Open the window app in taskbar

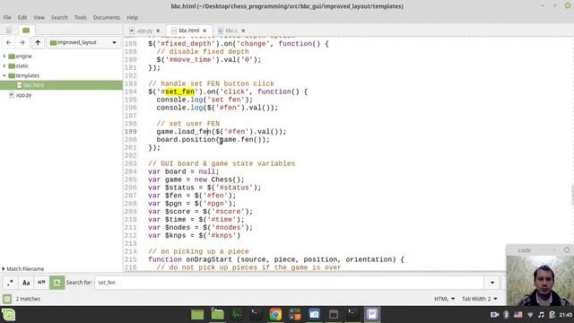(x=334, y=314)
